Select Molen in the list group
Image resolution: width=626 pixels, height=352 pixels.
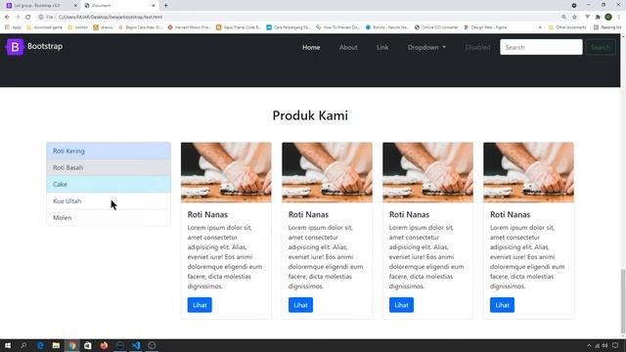(x=109, y=218)
